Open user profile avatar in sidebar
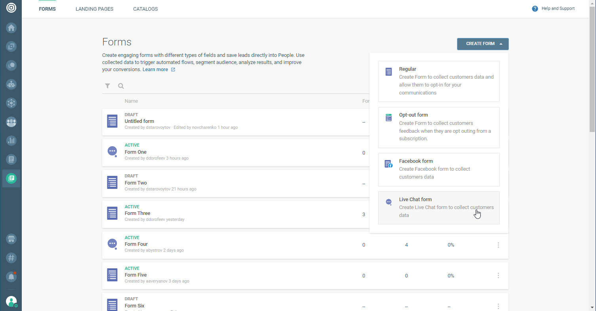Screen dimensions: 596x311 pos(11,302)
